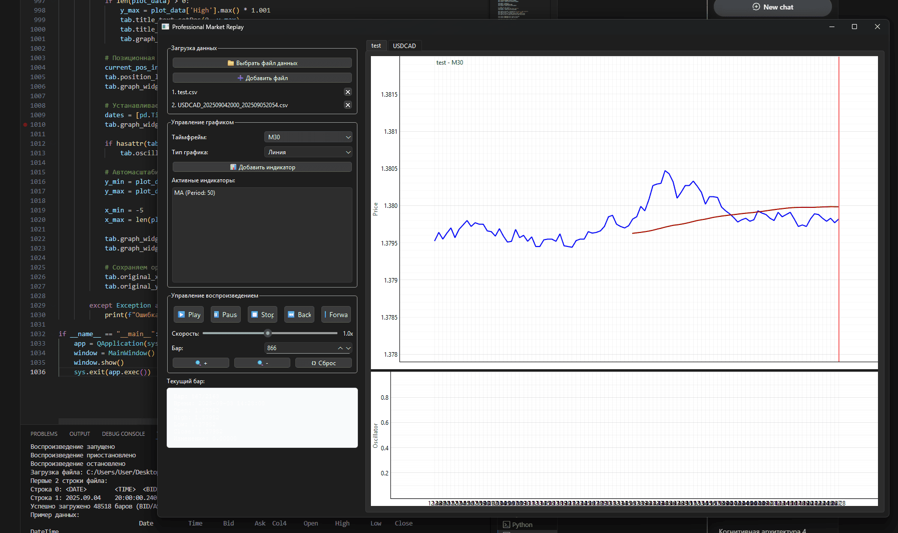Pause the playback
The width and height of the screenshot is (898, 533).
225,315
